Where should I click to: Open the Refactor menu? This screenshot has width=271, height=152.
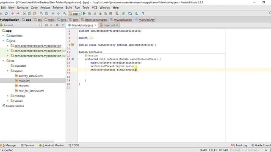58,8
